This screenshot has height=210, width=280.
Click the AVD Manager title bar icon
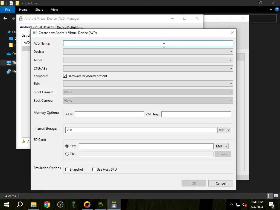21,18
